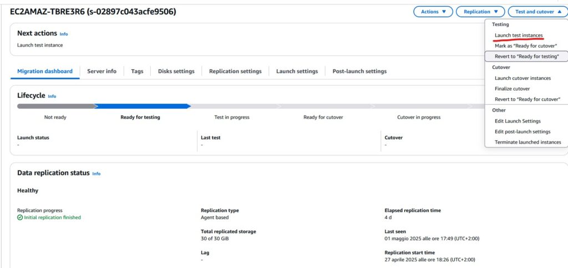Open Info link beside Lifecycle
The image size is (568, 268).
(52, 97)
